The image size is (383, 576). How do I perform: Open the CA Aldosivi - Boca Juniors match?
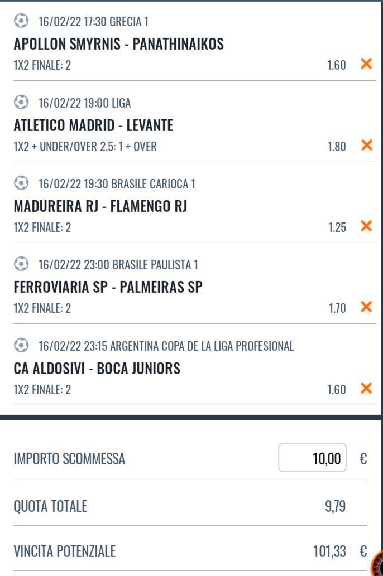(x=97, y=369)
